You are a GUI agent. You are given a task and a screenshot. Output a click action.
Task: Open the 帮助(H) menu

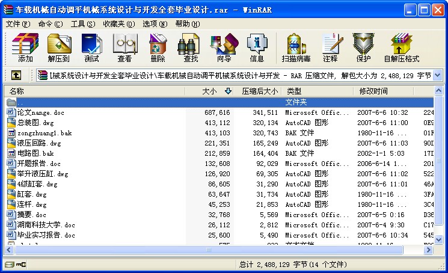coord(188,24)
